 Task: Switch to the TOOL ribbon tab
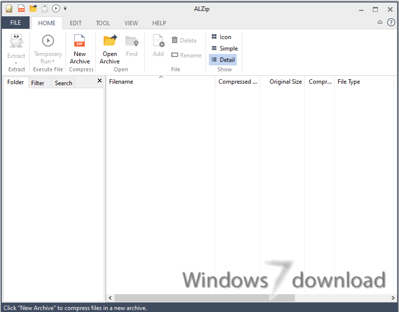click(103, 23)
